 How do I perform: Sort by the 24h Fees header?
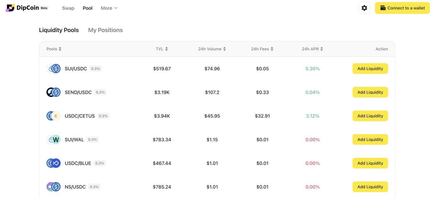262,49
